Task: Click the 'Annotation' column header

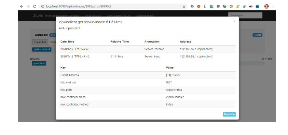Action: (152, 42)
